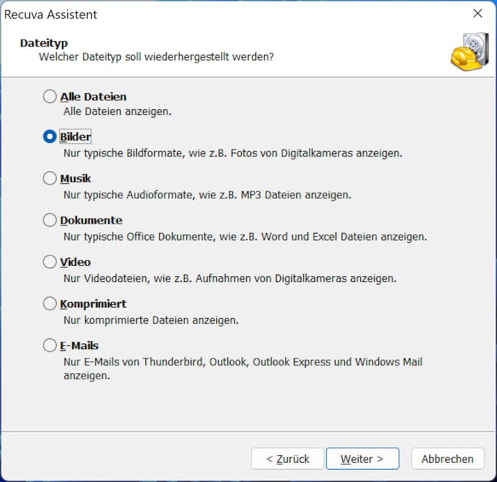
Task: Click the Dokumente label text
Action: (91, 221)
